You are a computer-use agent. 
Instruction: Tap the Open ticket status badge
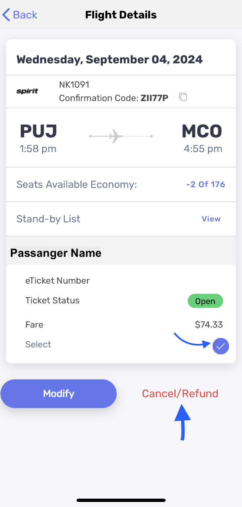(x=205, y=301)
